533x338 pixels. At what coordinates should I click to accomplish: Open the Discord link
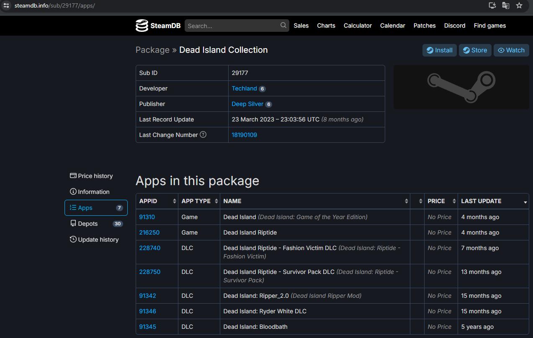[455, 26]
